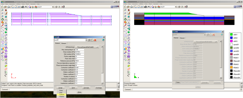Screen dimensions: 243x98
Task: Expand the sand01 material dropdown
Action: click(86, 40)
